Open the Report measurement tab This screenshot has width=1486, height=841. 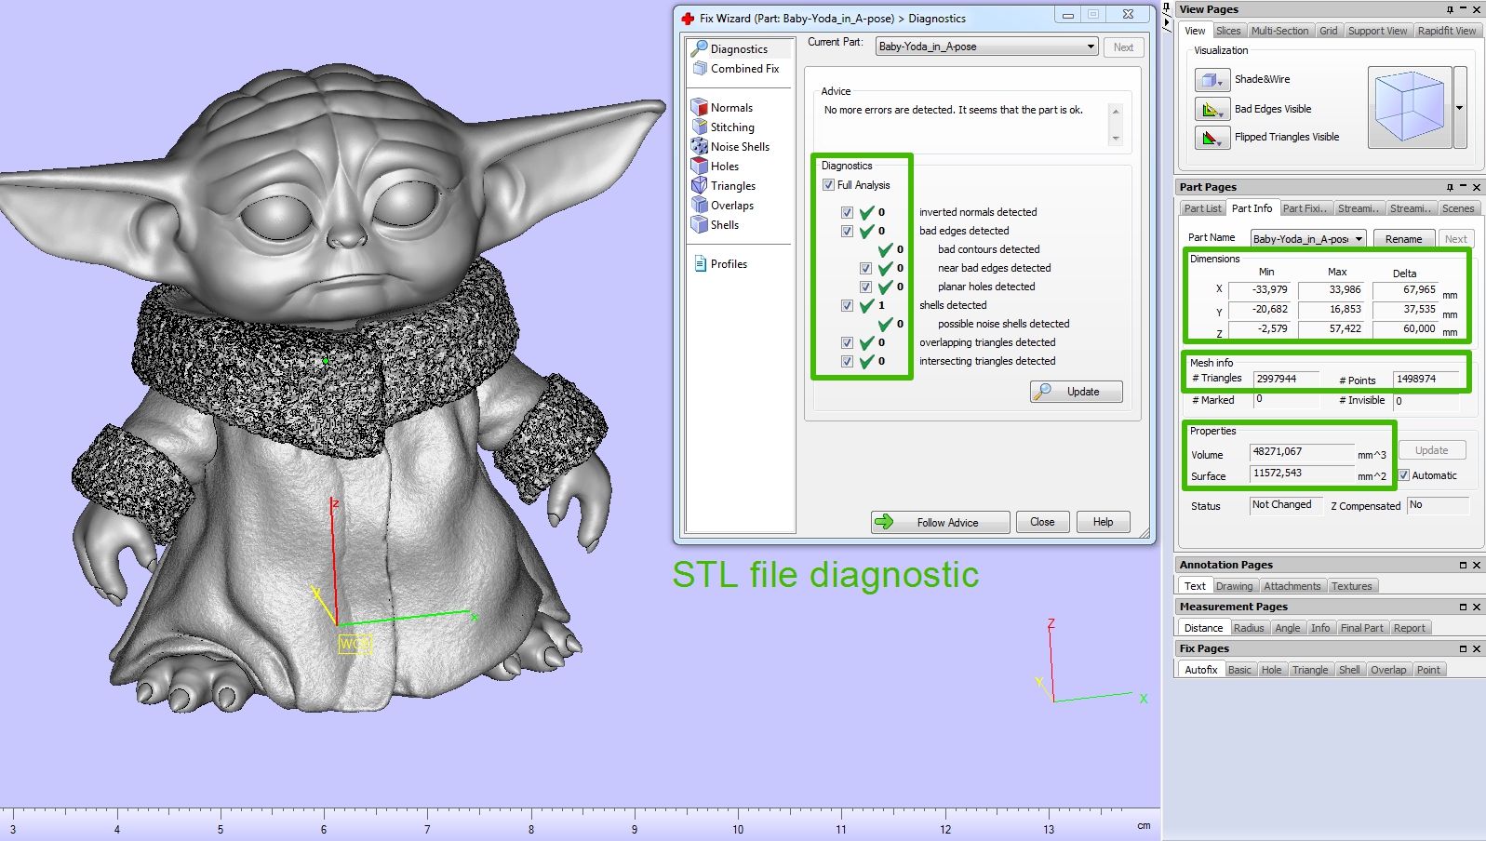(1409, 628)
